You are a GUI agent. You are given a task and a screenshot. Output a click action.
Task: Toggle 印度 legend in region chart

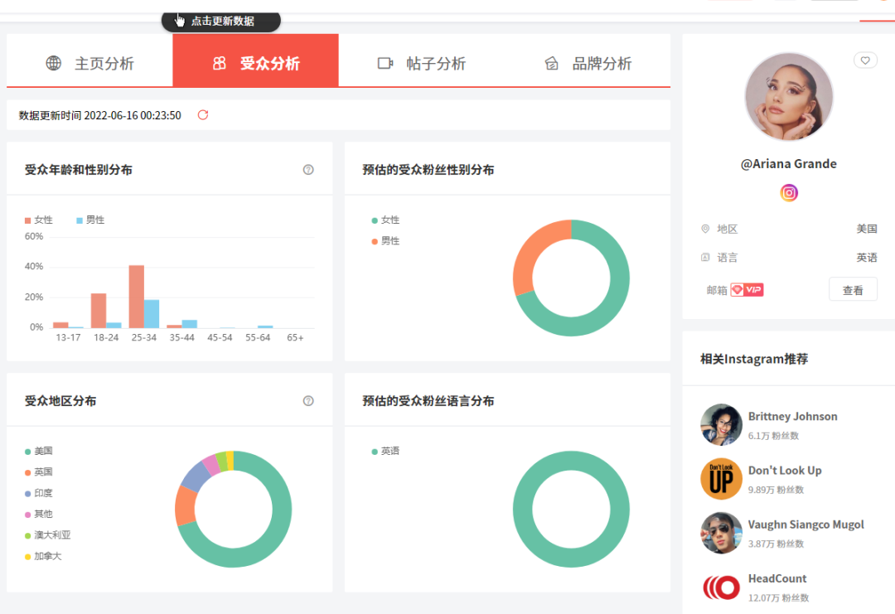tap(39, 493)
